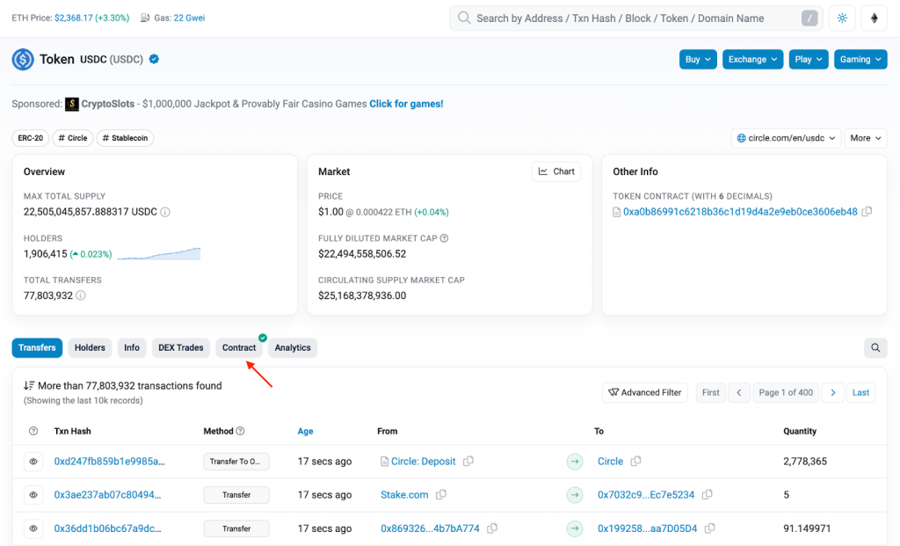Preview transaction 0xd247fb859b1e9985a with eye icon
Screen dimensions: 900x546
pyautogui.click(x=33, y=462)
